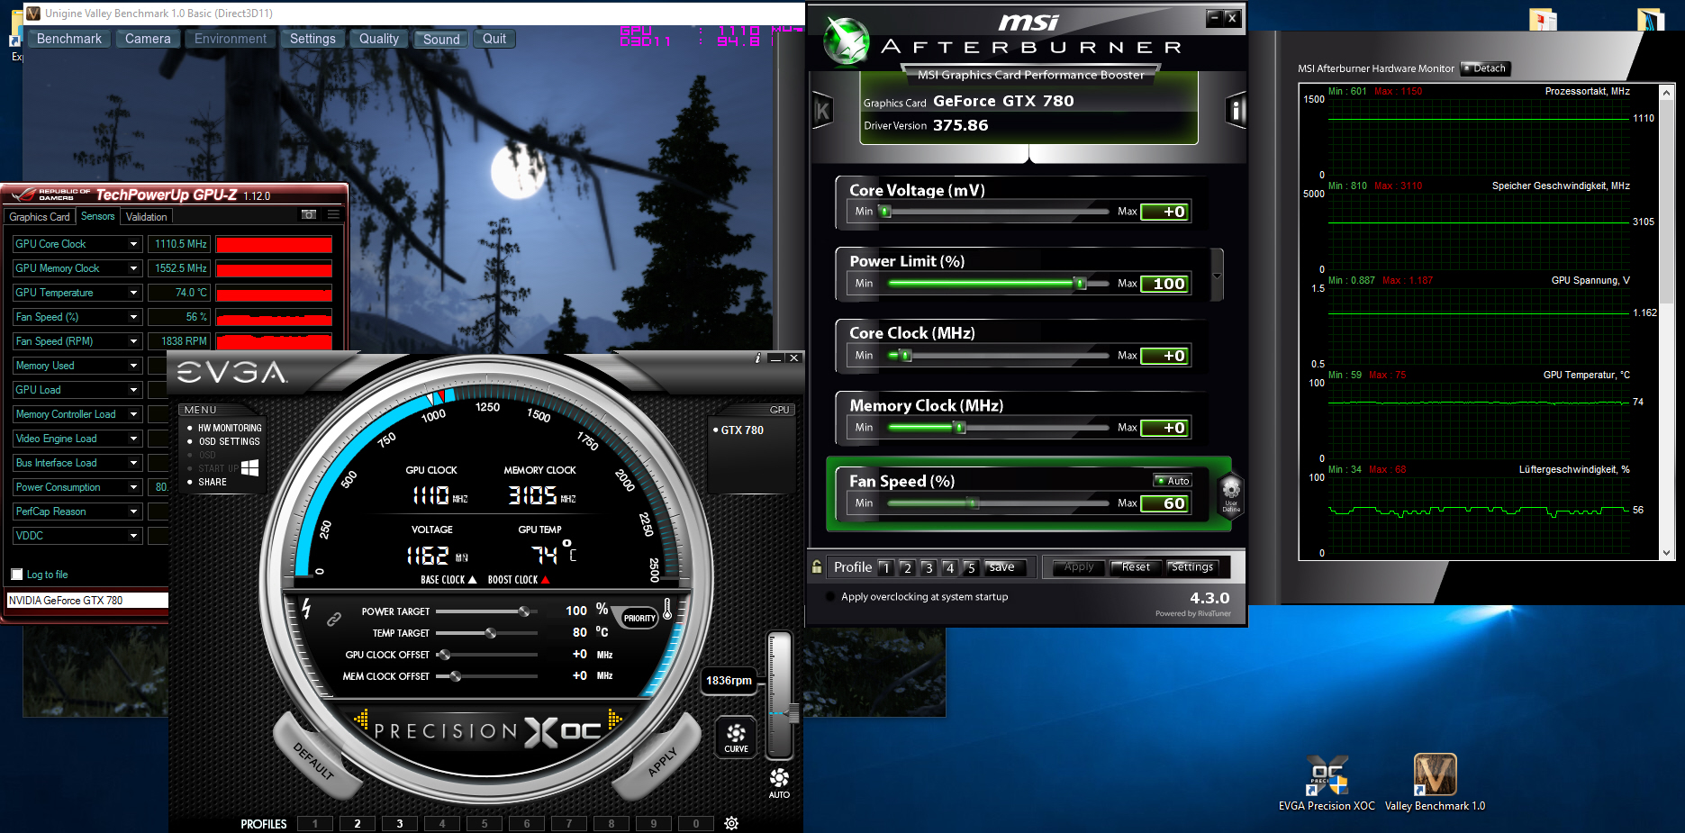Select Precision XOC profile 2

pyautogui.click(x=358, y=823)
